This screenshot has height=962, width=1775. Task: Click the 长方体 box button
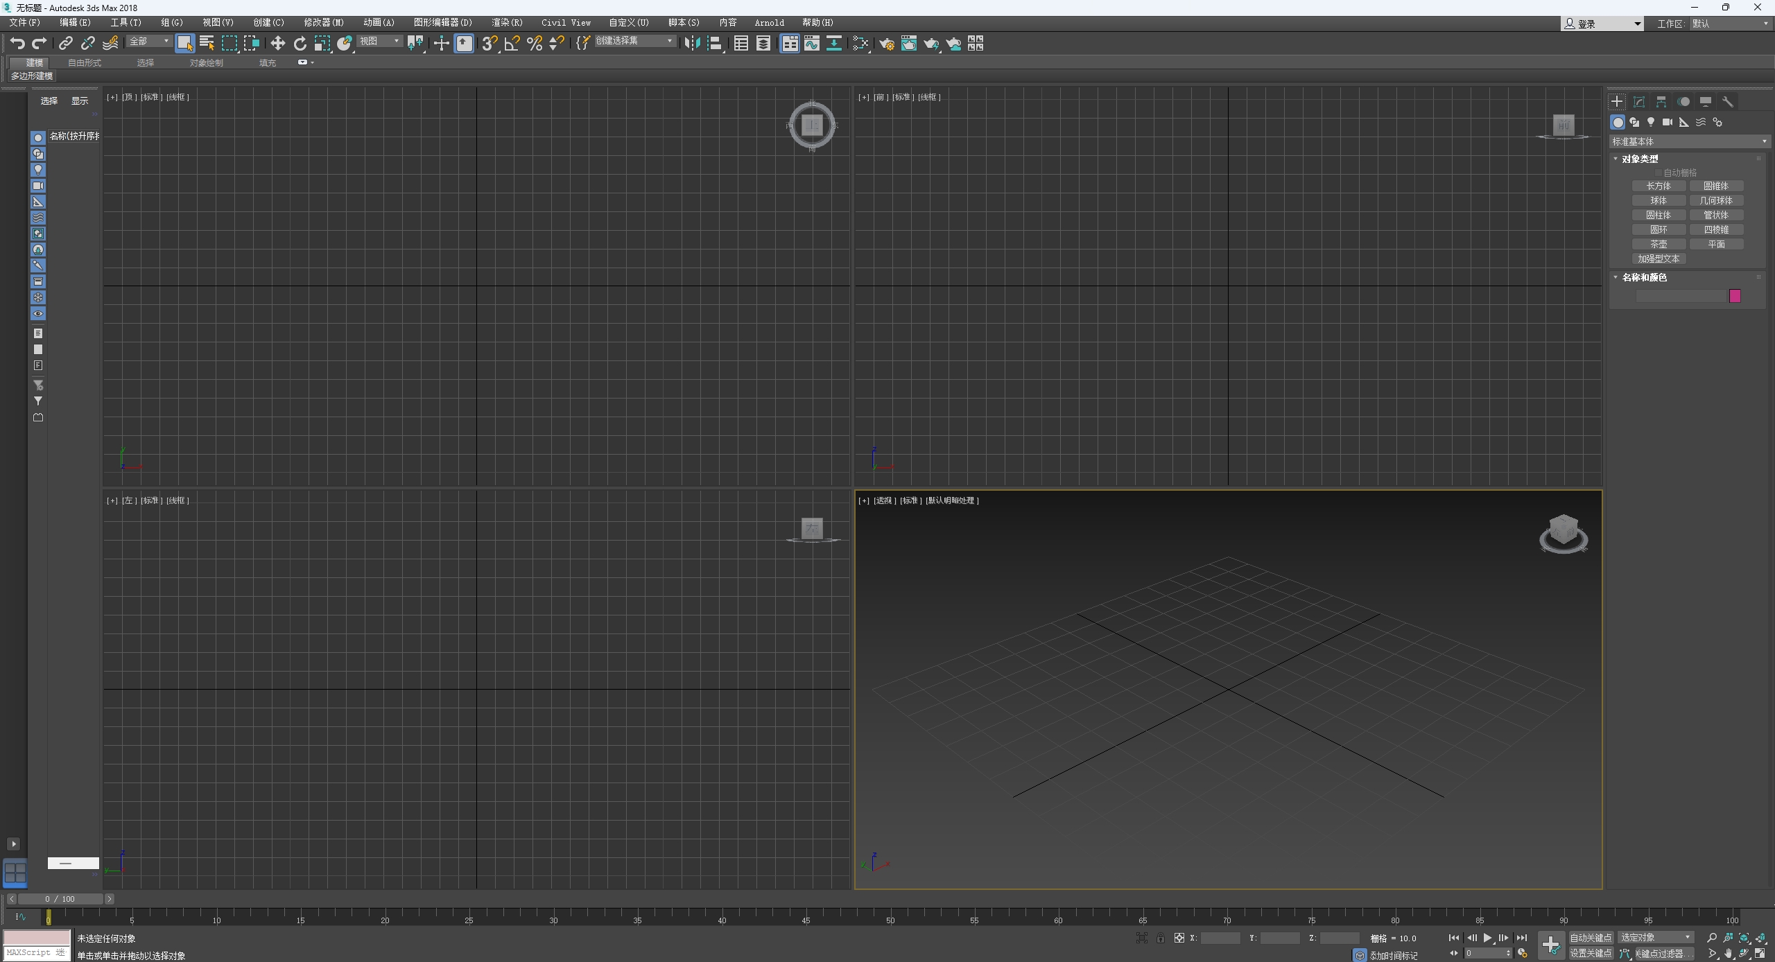click(1659, 186)
